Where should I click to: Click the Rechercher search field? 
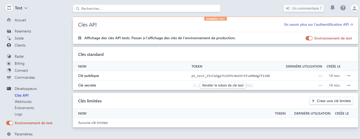tap(147, 8)
